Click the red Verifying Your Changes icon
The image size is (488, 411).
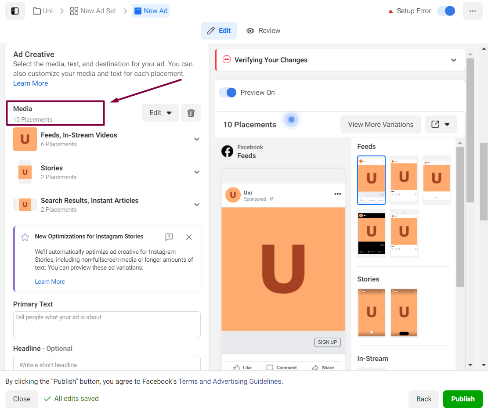pyautogui.click(x=227, y=59)
